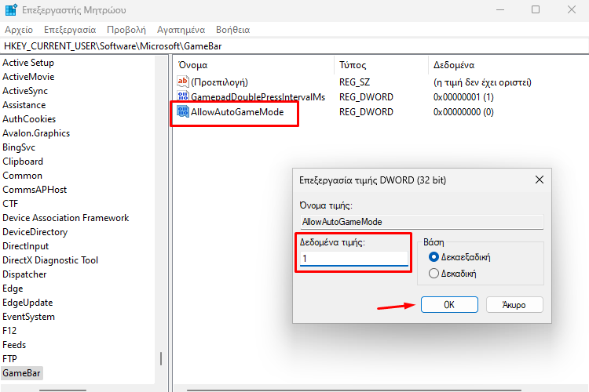Viewport: 589px width, 392px height.
Task: Select the BingSvc key
Action: (x=19, y=147)
